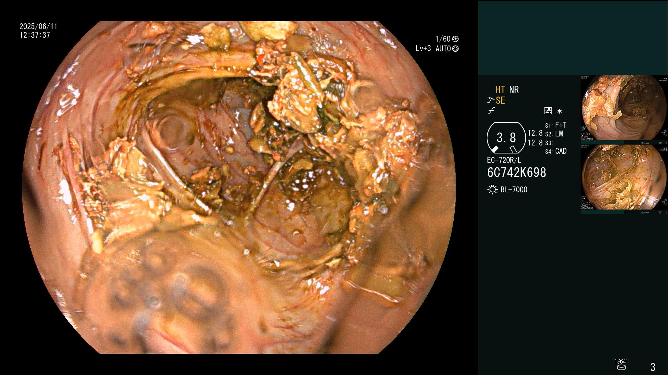This screenshot has width=668, height=375.
Task: Click the live endoscopic image view
Action: tap(239, 187)
